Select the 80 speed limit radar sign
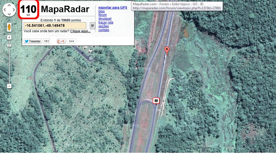 (156, 101)
